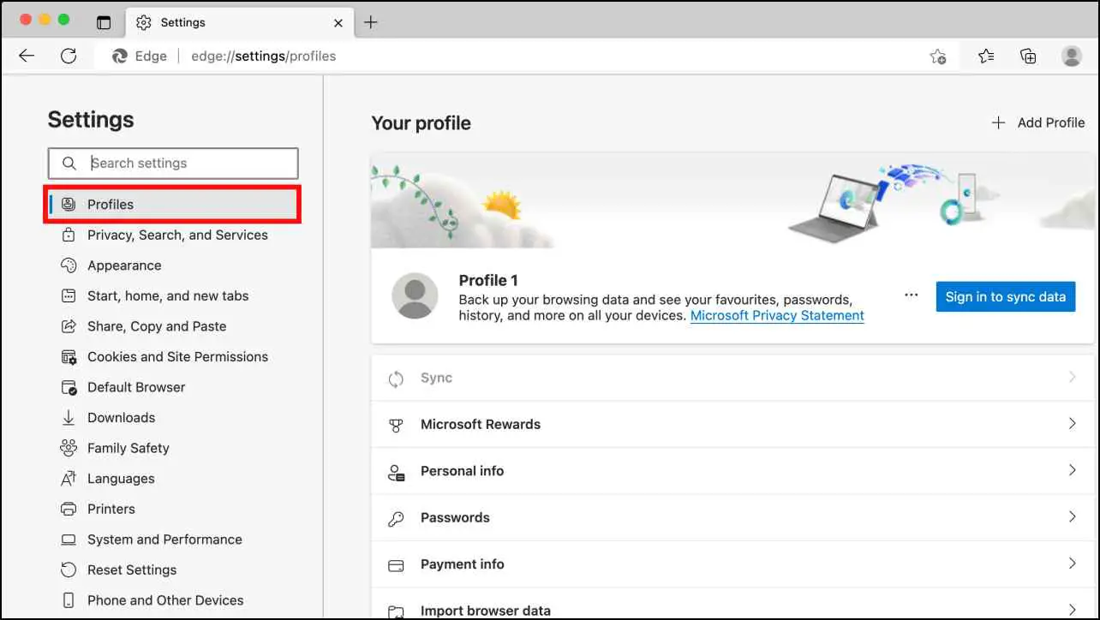The height and width of the screenshot is (620, 1100).
Task: Click the Family Safety icon
Action: (69, 448)
